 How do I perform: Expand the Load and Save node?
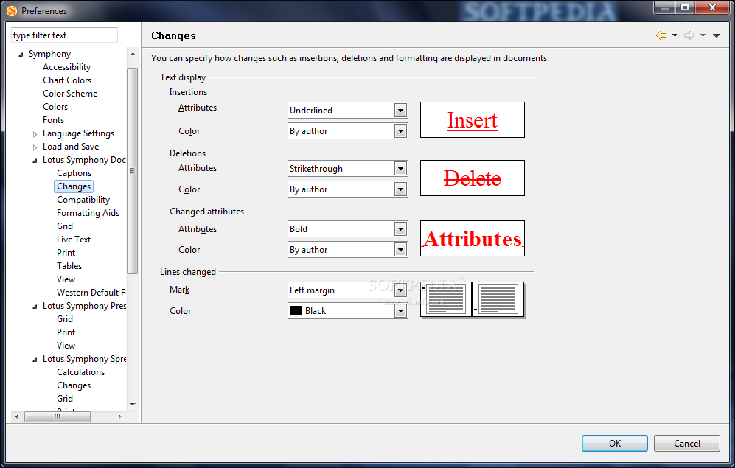tap(35, 147)
